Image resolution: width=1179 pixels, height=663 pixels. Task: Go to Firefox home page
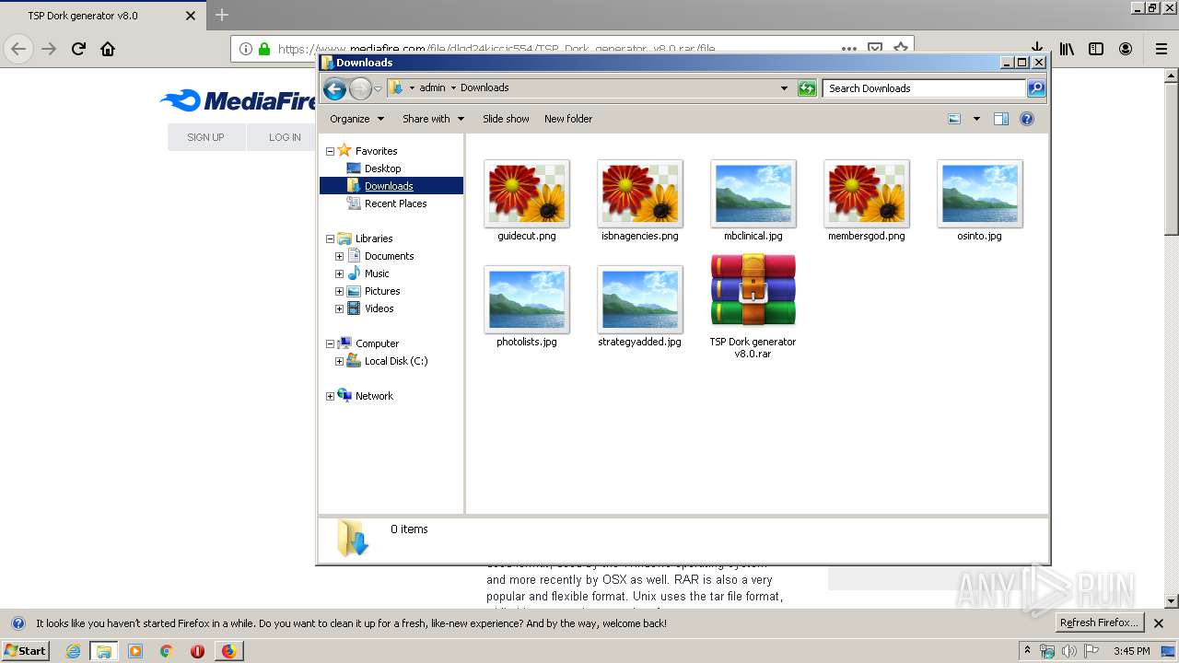pyautogui.click(x=108, y=49)
